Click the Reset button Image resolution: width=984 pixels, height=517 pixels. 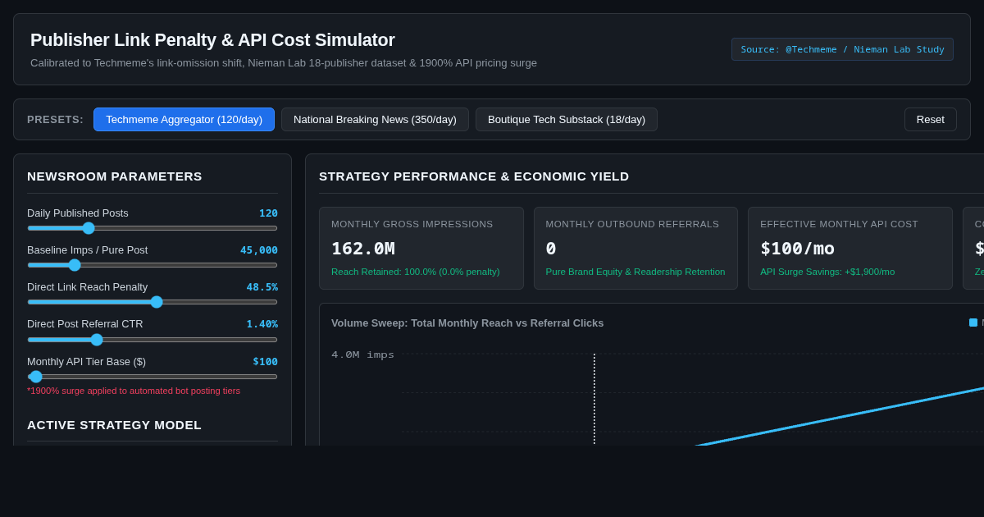pyautogui.click(x=930, y=119)
